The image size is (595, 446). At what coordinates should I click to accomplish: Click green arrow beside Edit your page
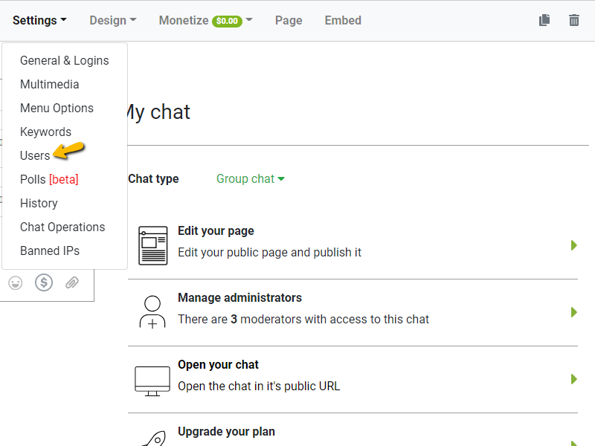click(573, 245)
